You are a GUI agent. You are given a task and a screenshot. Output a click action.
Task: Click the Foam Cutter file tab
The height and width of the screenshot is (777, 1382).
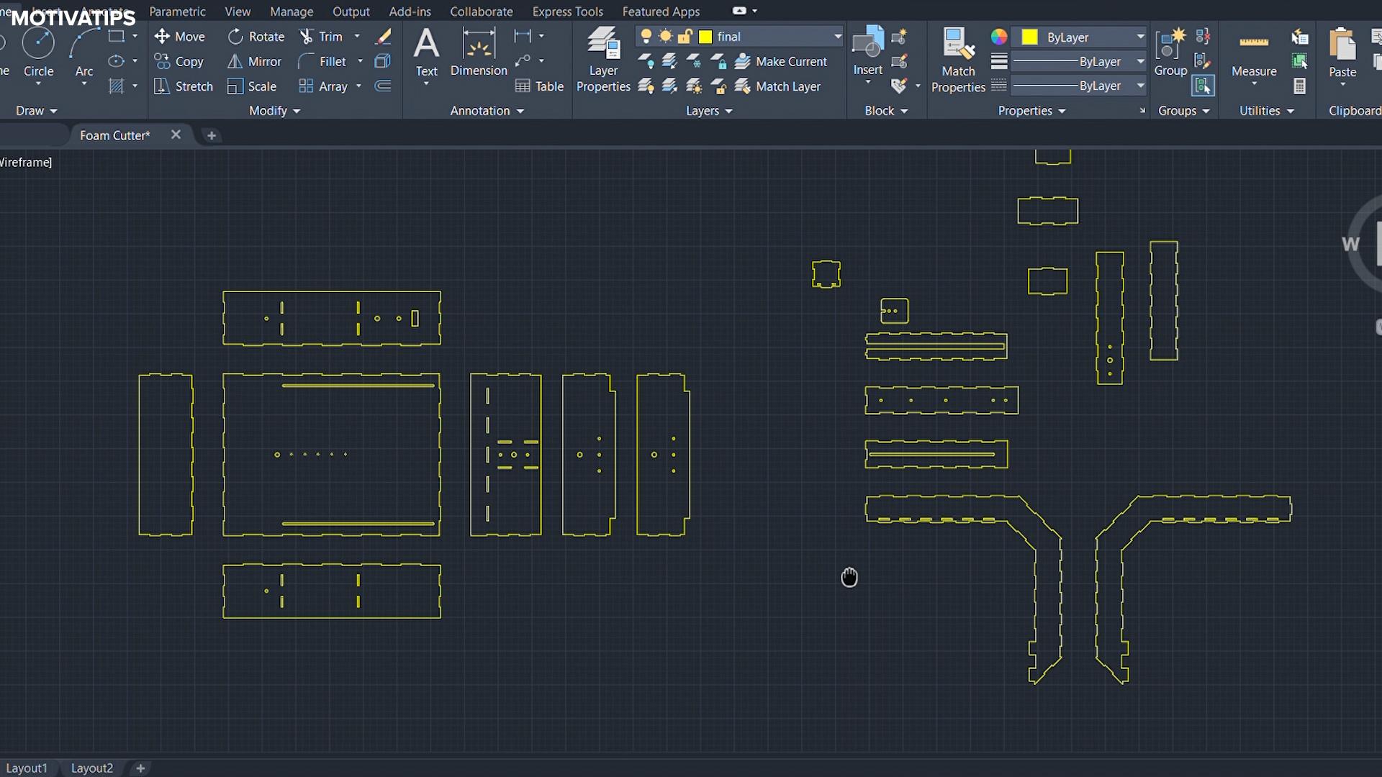click(114, 135)
